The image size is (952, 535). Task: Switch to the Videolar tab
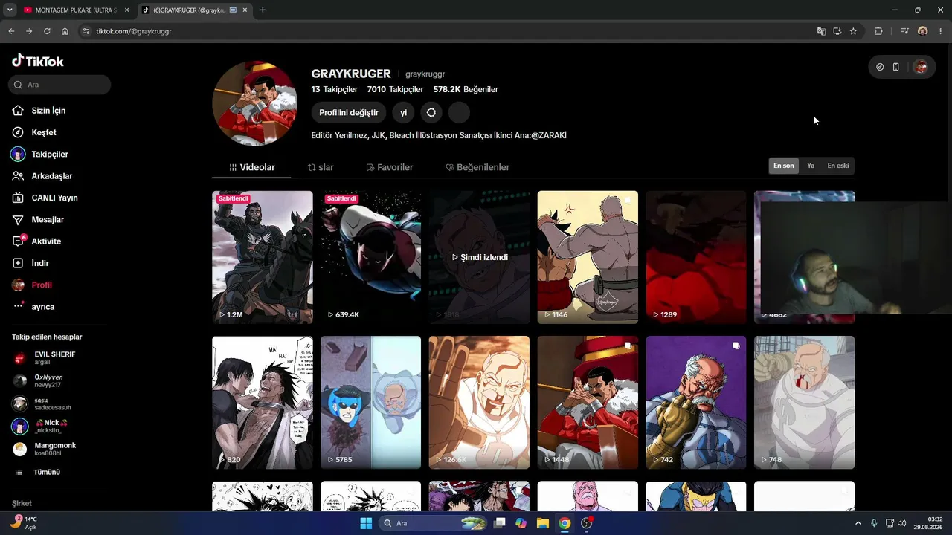tap(252, 168)
